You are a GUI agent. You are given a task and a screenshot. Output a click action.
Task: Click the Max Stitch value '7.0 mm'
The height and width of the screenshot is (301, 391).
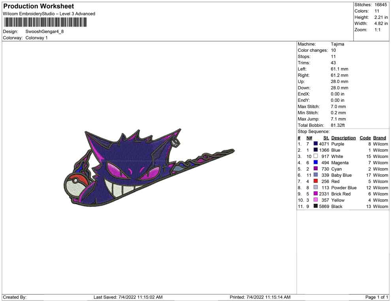pos(338,107)
